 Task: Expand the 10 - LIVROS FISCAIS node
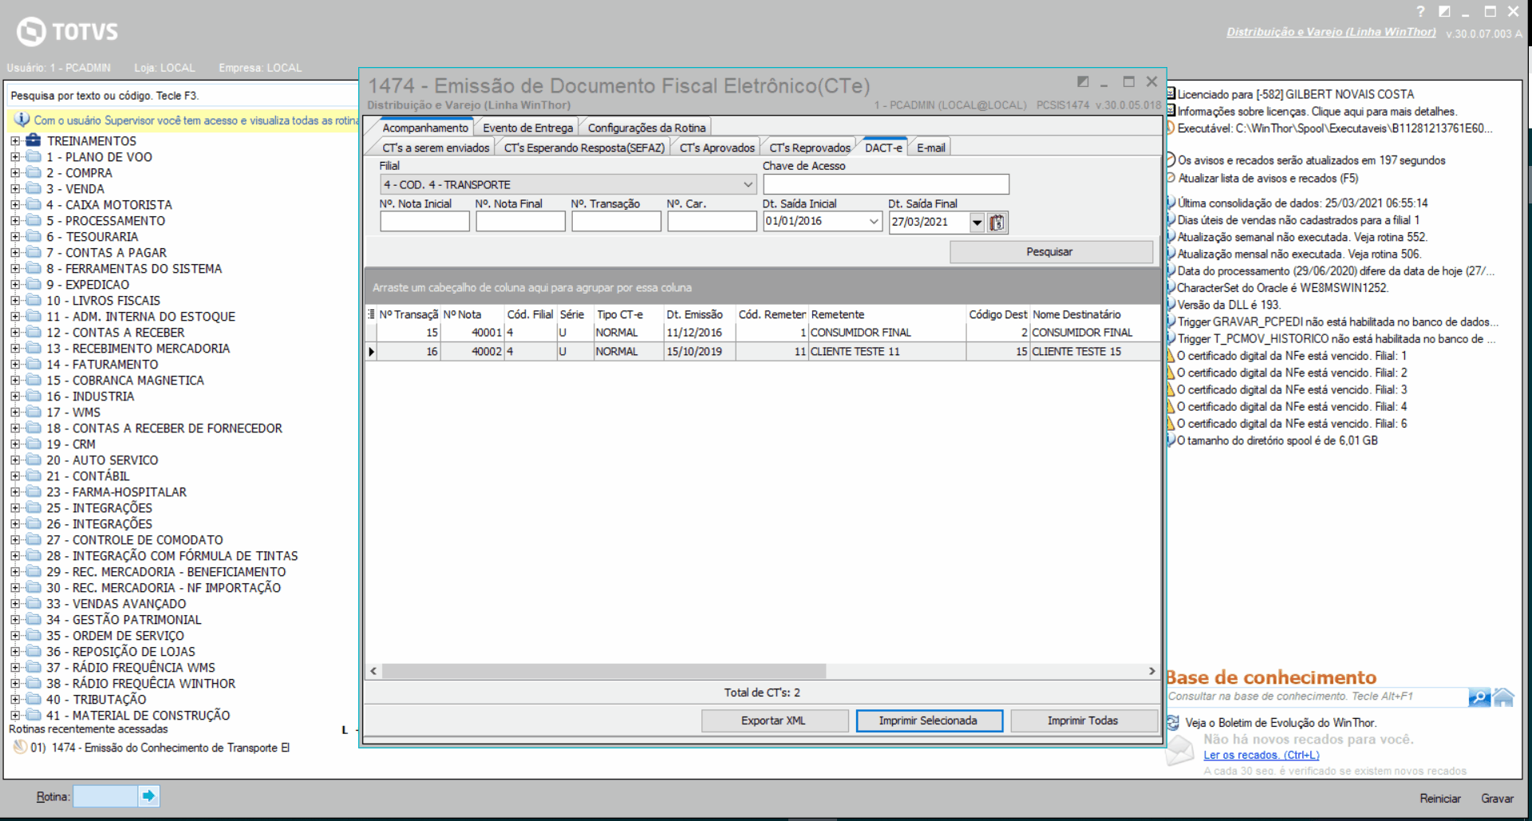click(15, 301)
